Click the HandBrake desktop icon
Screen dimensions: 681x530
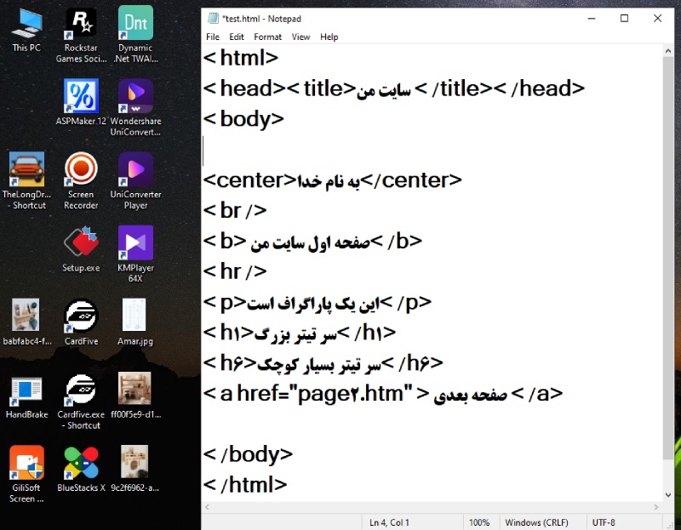26,390
